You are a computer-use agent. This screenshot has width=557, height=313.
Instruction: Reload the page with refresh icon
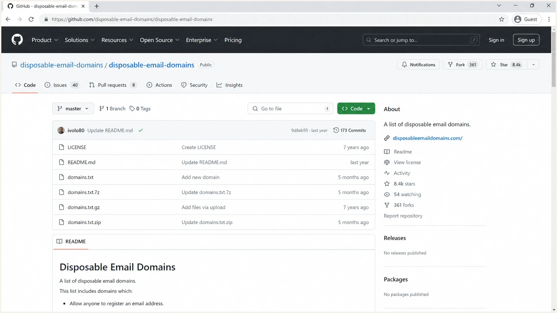click(31, 19)
